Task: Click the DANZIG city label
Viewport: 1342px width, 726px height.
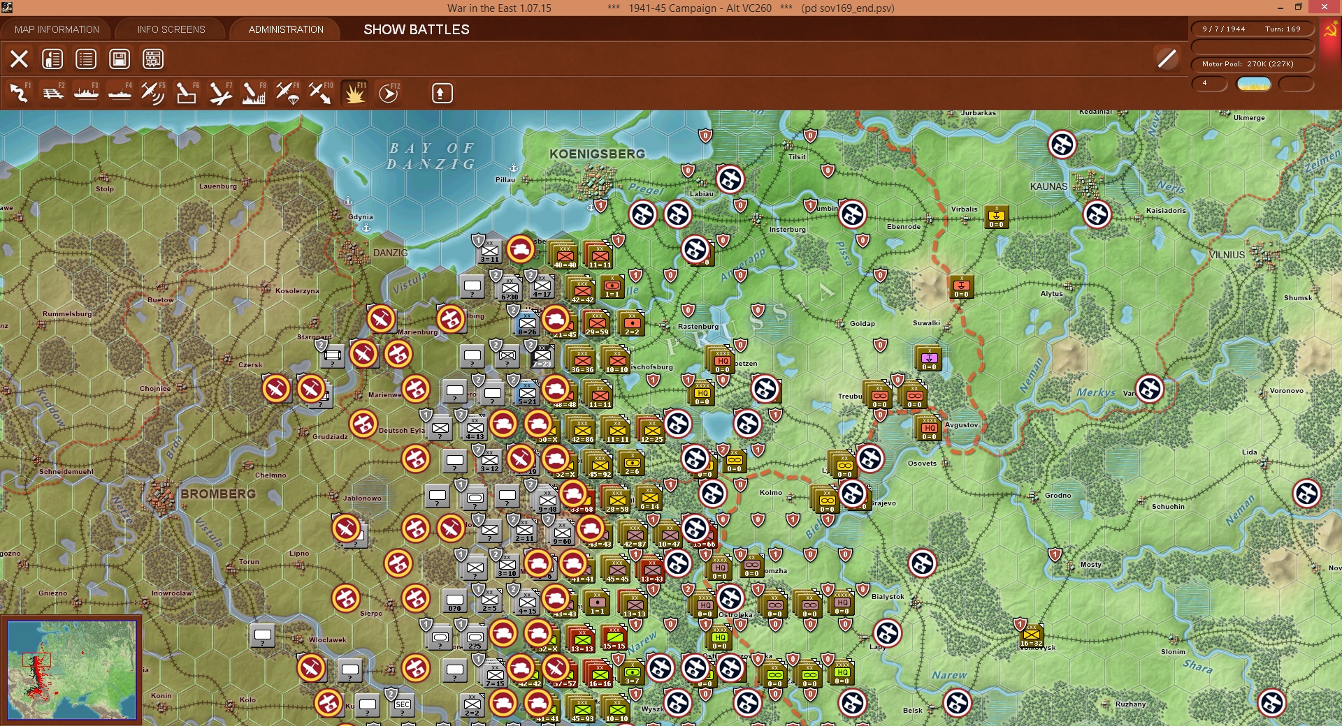Action: click(x=390, y=253)
